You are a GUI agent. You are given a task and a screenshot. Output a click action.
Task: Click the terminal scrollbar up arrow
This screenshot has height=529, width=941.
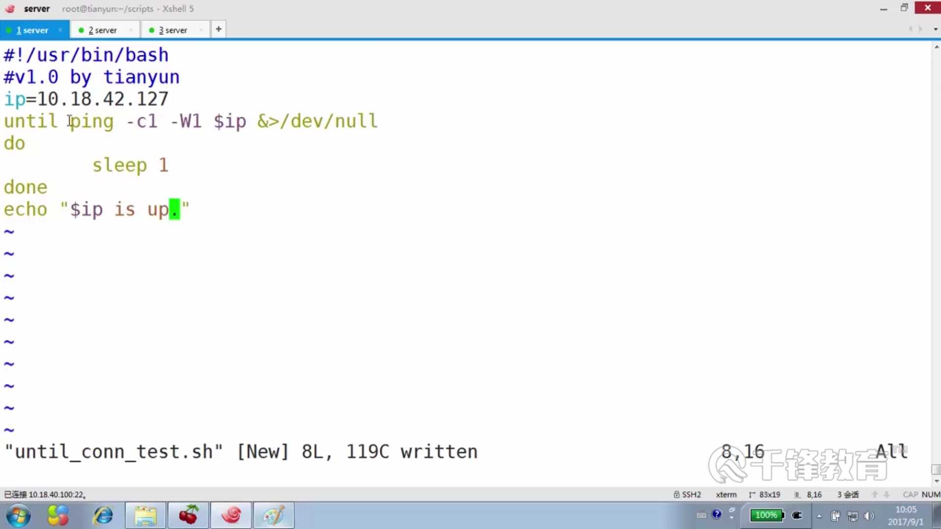(x=937, y=47)
